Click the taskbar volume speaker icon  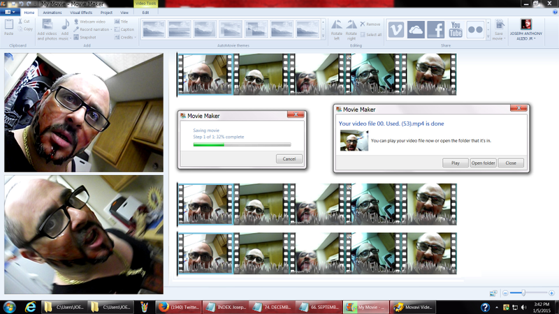pyautogui.click(x=523, y=307)
